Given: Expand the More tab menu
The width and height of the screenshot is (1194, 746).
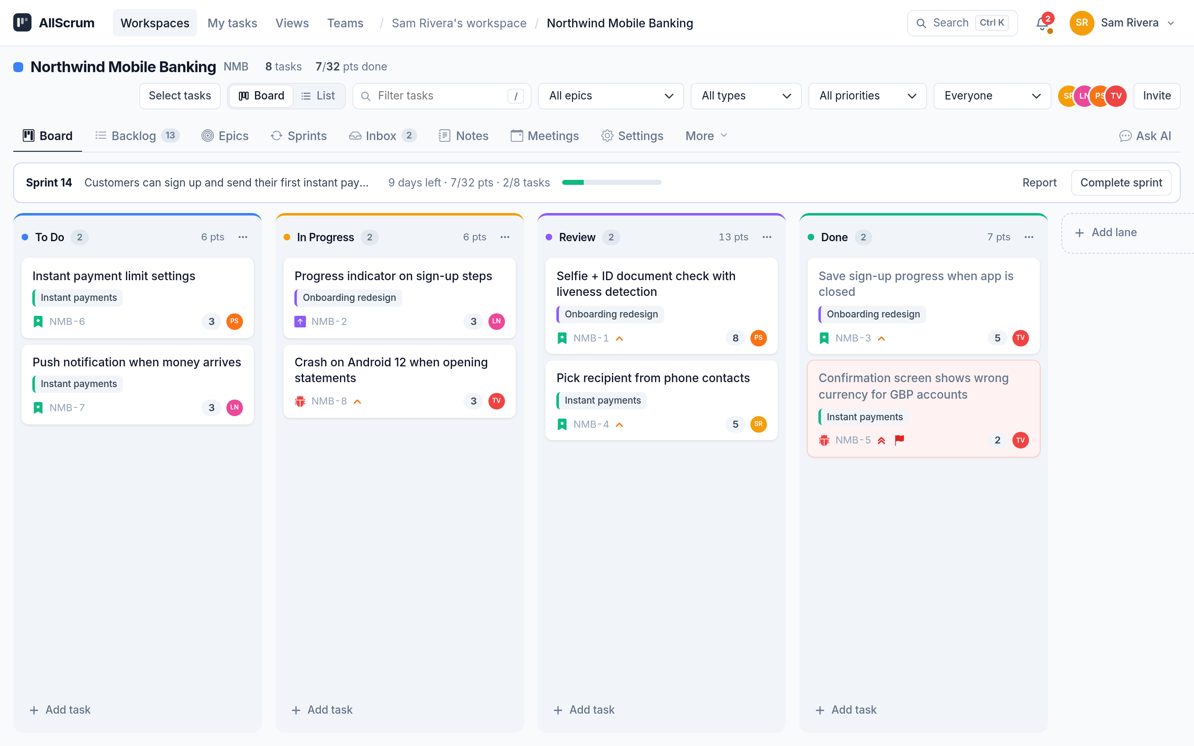Looking at the screenshot, I should coord(706,136).
